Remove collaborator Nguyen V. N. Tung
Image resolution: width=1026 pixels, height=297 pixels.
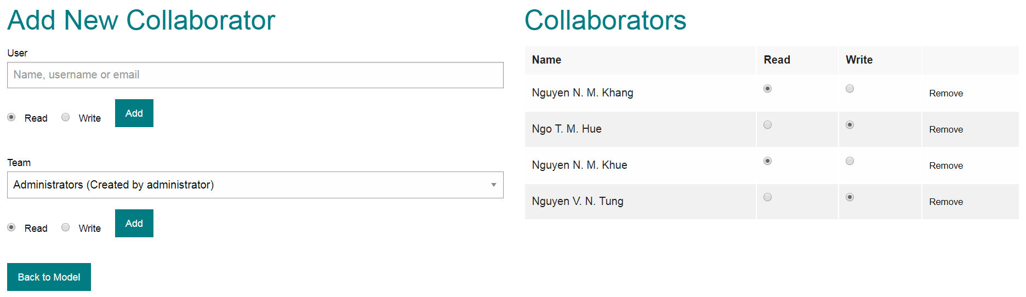click(945, 202)
